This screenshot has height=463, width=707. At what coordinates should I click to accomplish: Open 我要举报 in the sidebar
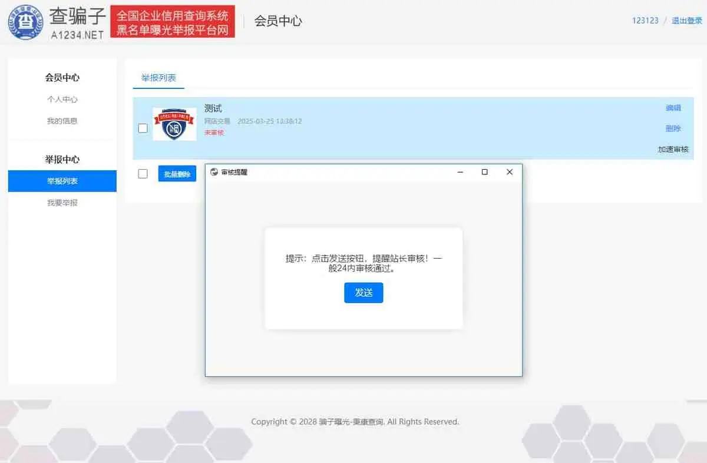[x=62, y=203]
